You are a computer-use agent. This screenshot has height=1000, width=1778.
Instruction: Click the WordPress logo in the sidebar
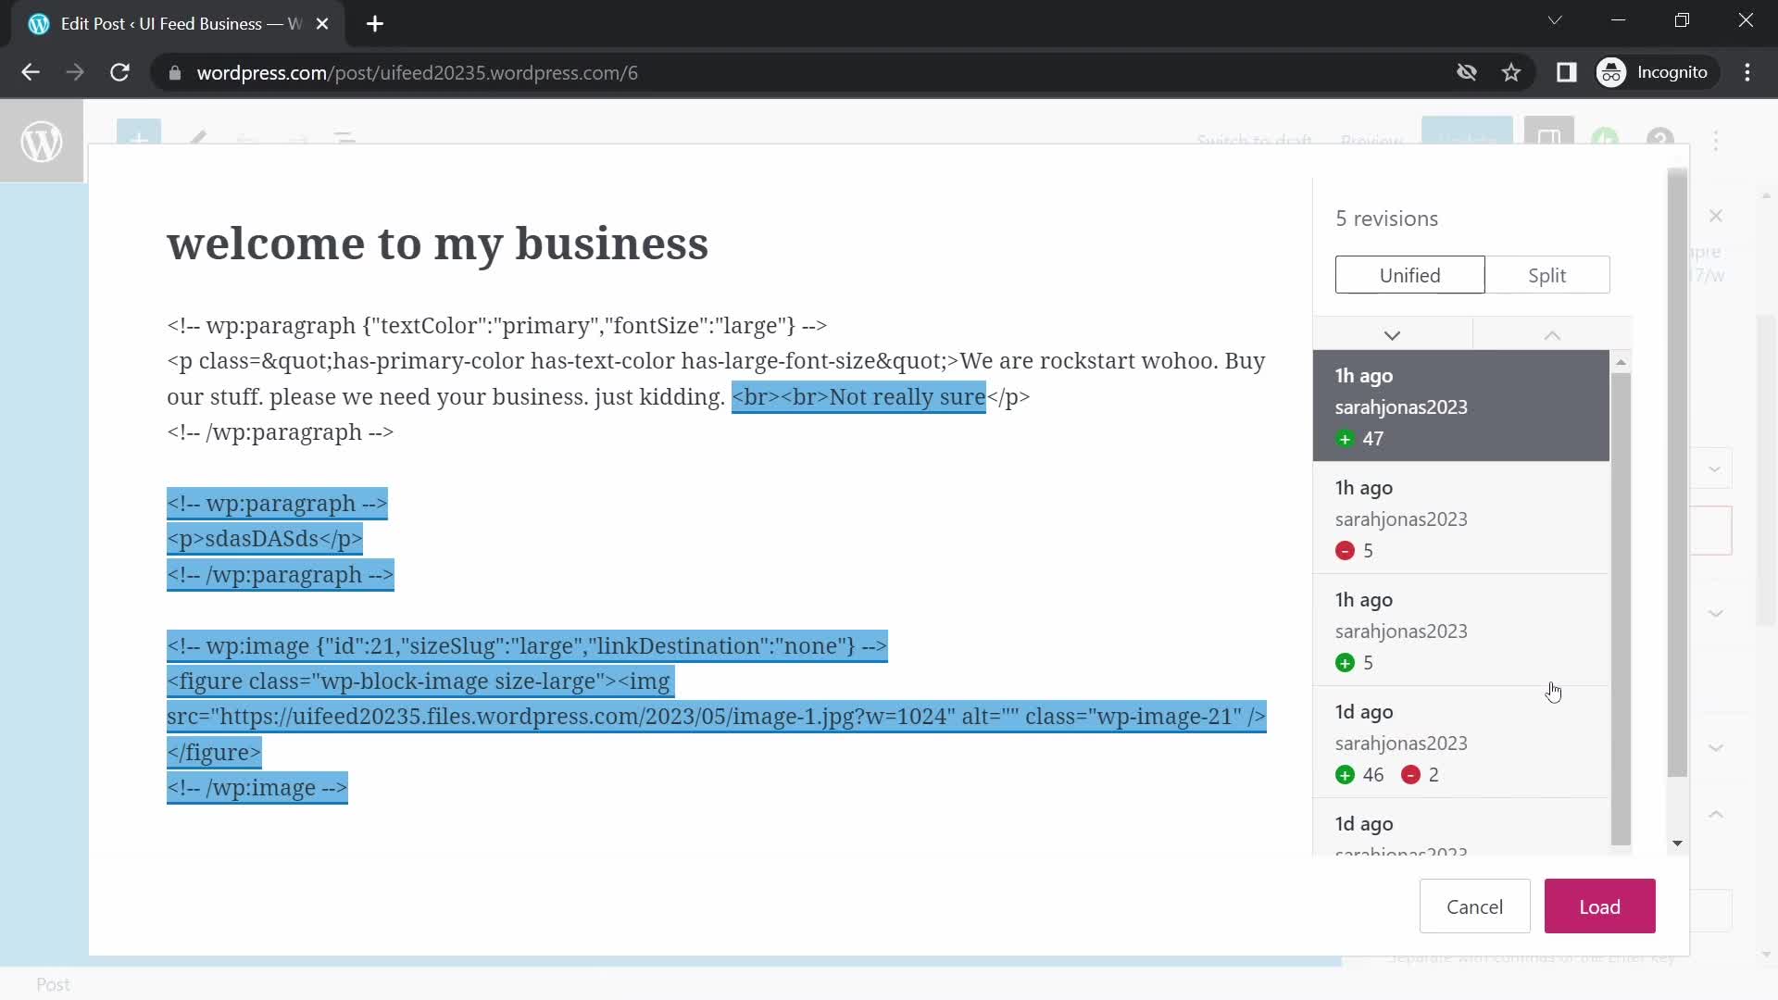coord(42,142)
